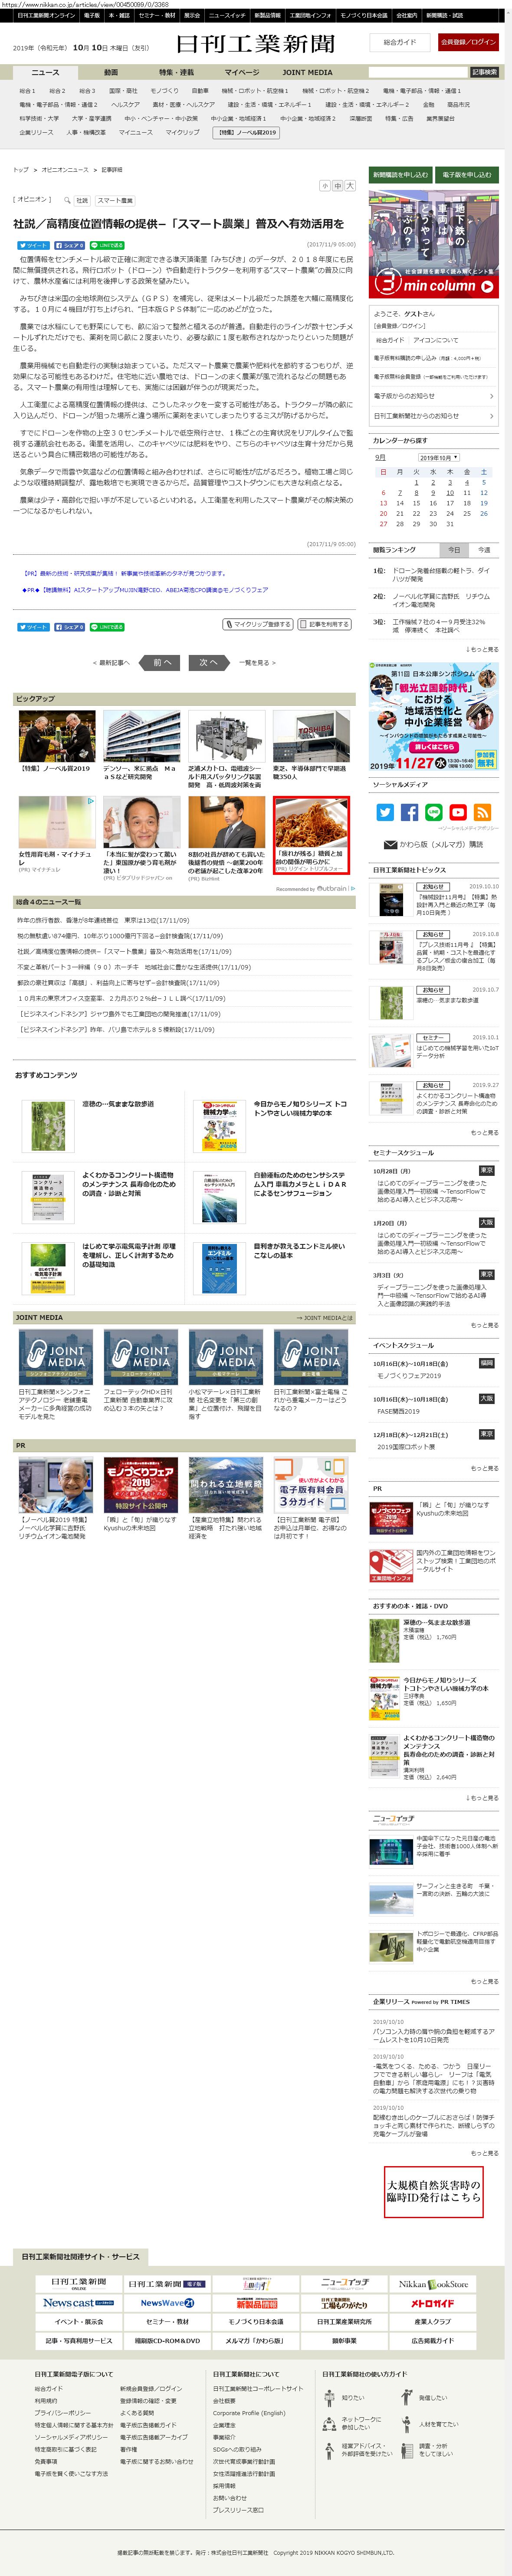
Task: Click アイコンについて link
Action: tap(435, 340)
